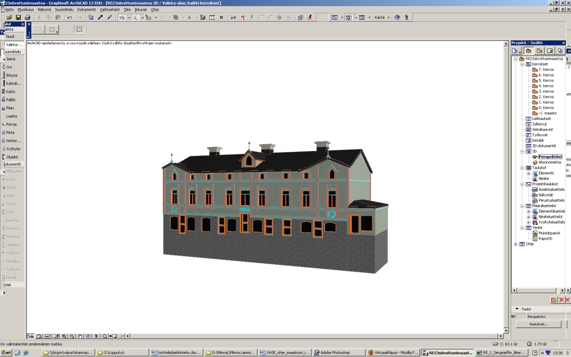Switch navigator to View Map folder icon

point(540,51)
